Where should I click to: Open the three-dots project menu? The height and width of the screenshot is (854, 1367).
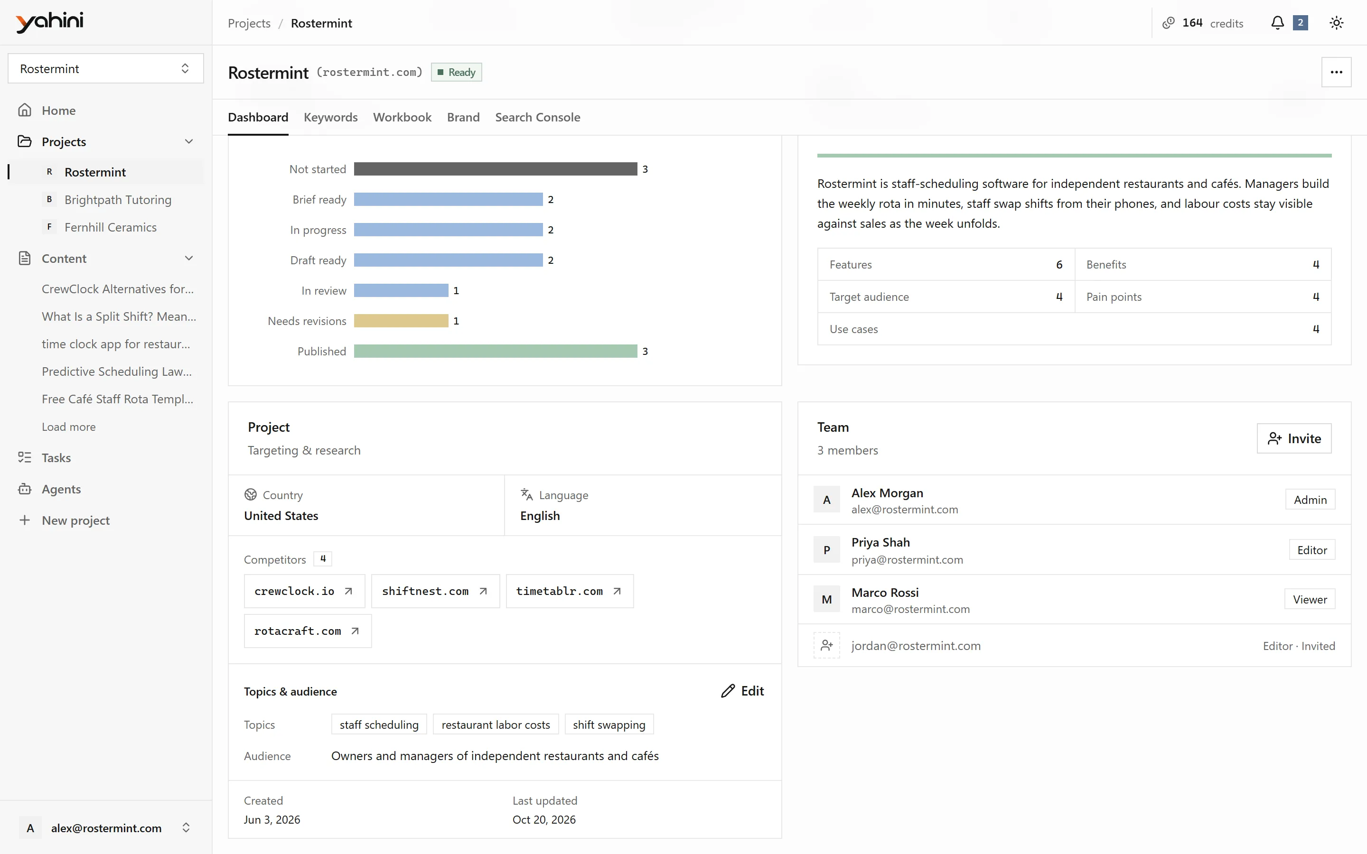[1336, 72]
